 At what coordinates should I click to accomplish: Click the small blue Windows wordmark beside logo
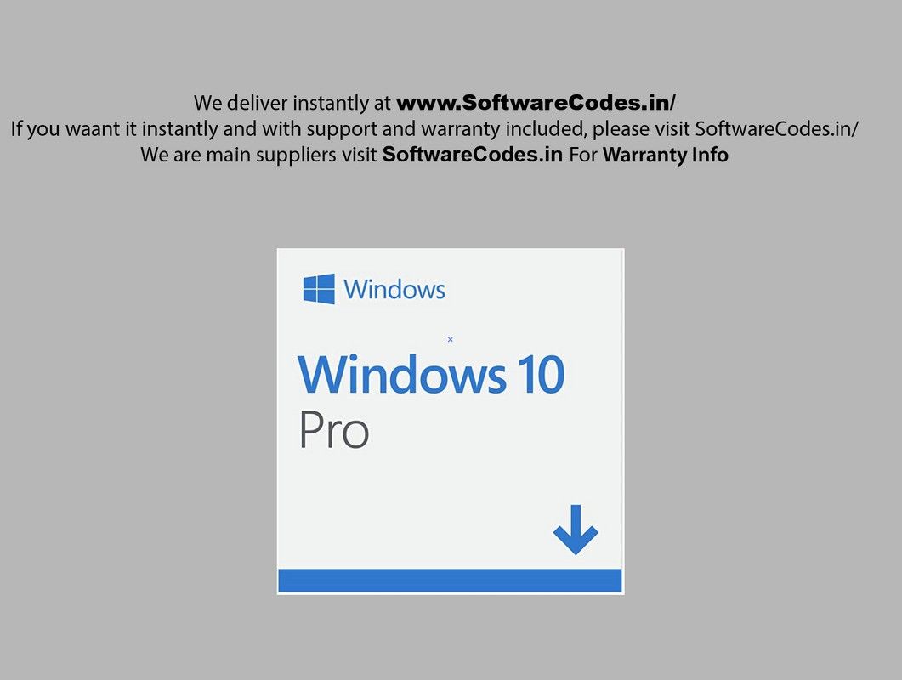click(x=394, y=289)
